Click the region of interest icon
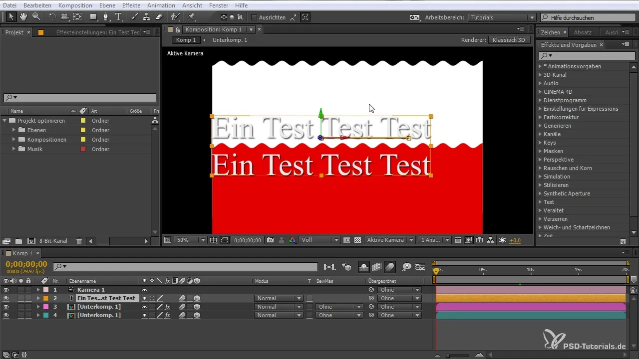The height and width of the screenshot is (359, 639). [x=347, y=240]
